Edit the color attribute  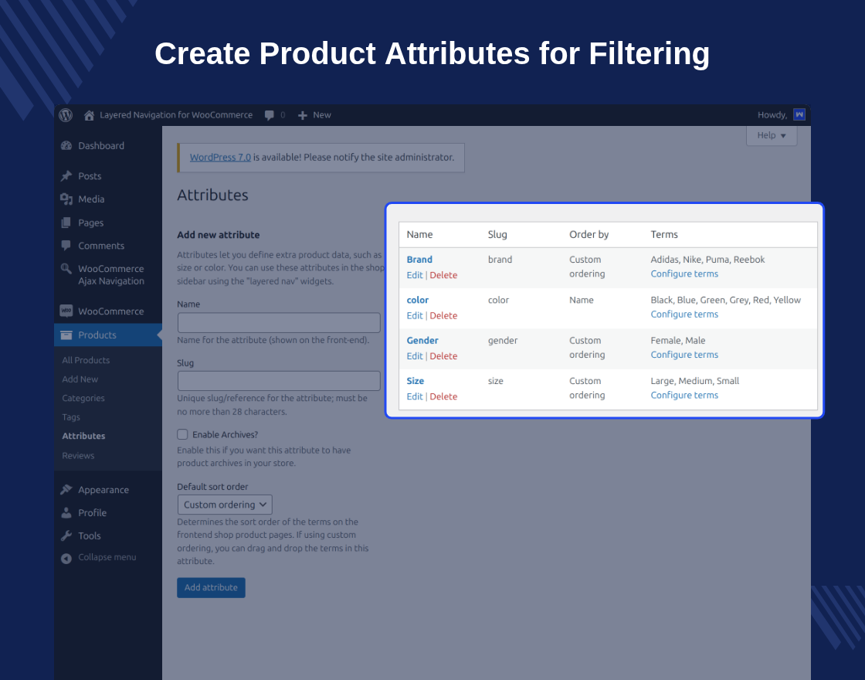click(414, 316)
